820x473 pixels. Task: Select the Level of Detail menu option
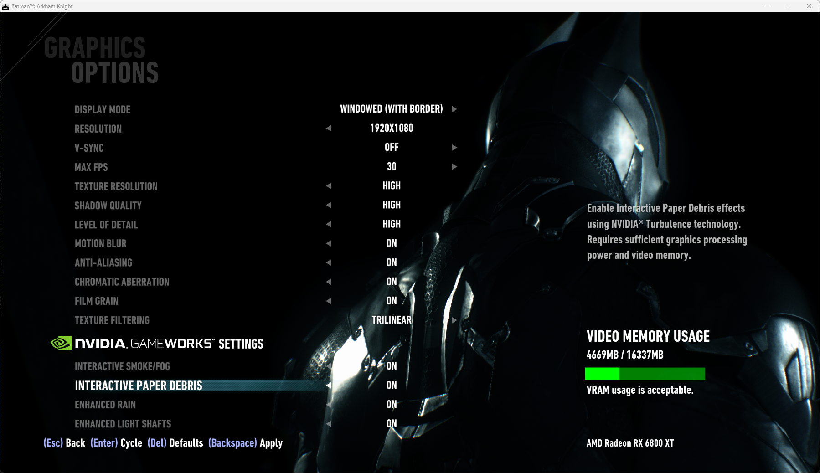(106, 224)
